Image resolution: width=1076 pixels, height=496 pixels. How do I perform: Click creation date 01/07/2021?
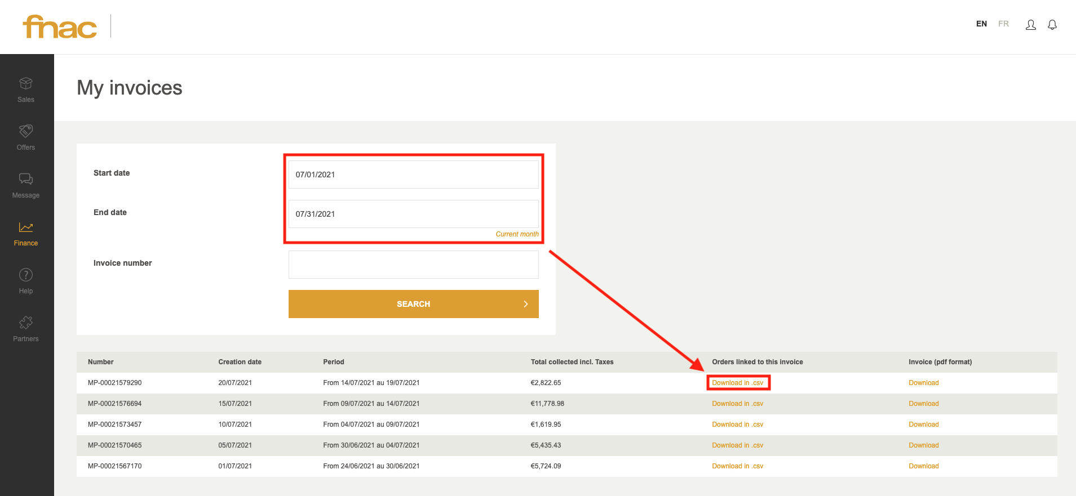(x=235, y=466)
